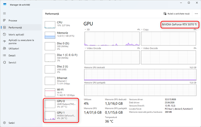Click the run new task icon
The width and height of the screenshot is (201, 127).
165,14
